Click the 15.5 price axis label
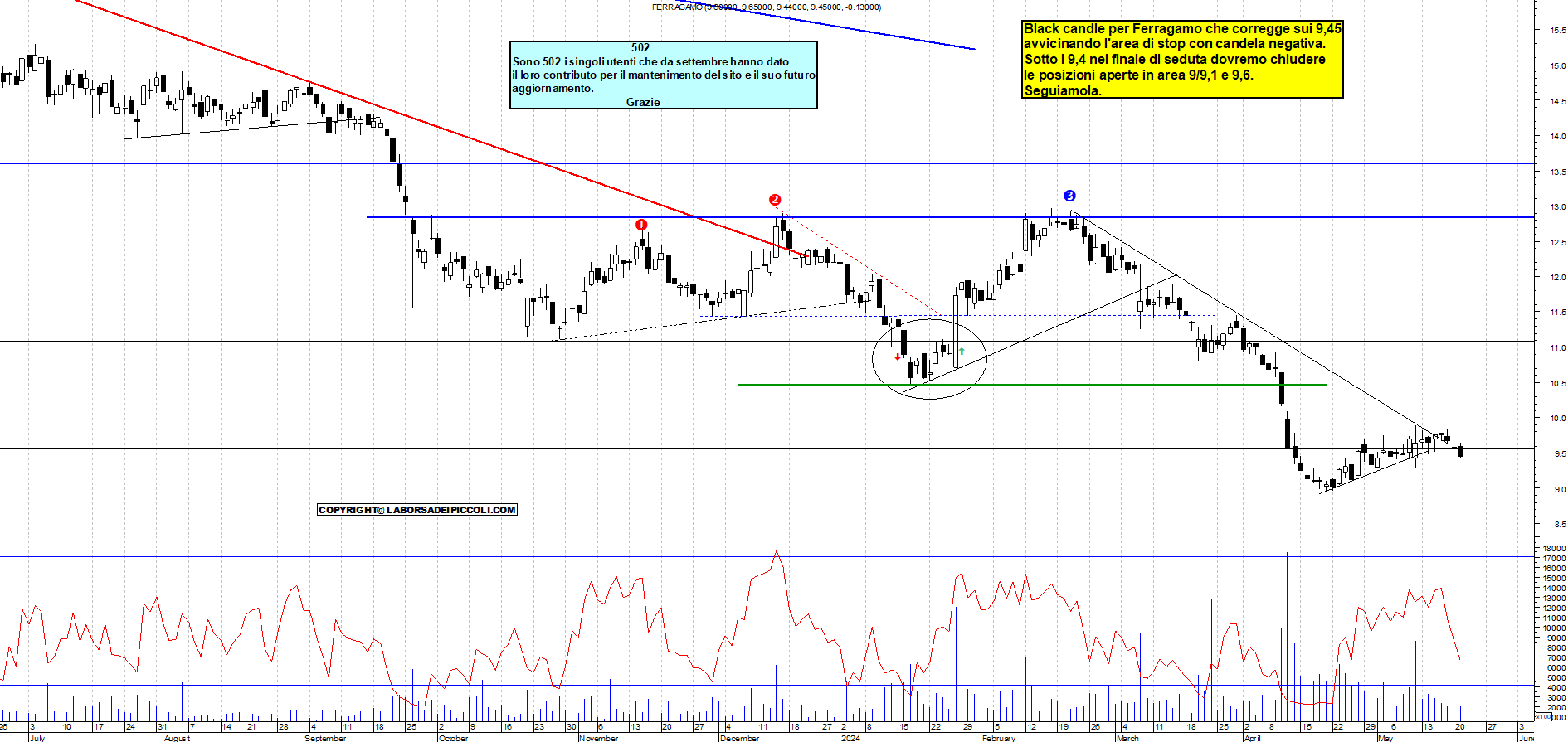 [x=1557, y=31]
